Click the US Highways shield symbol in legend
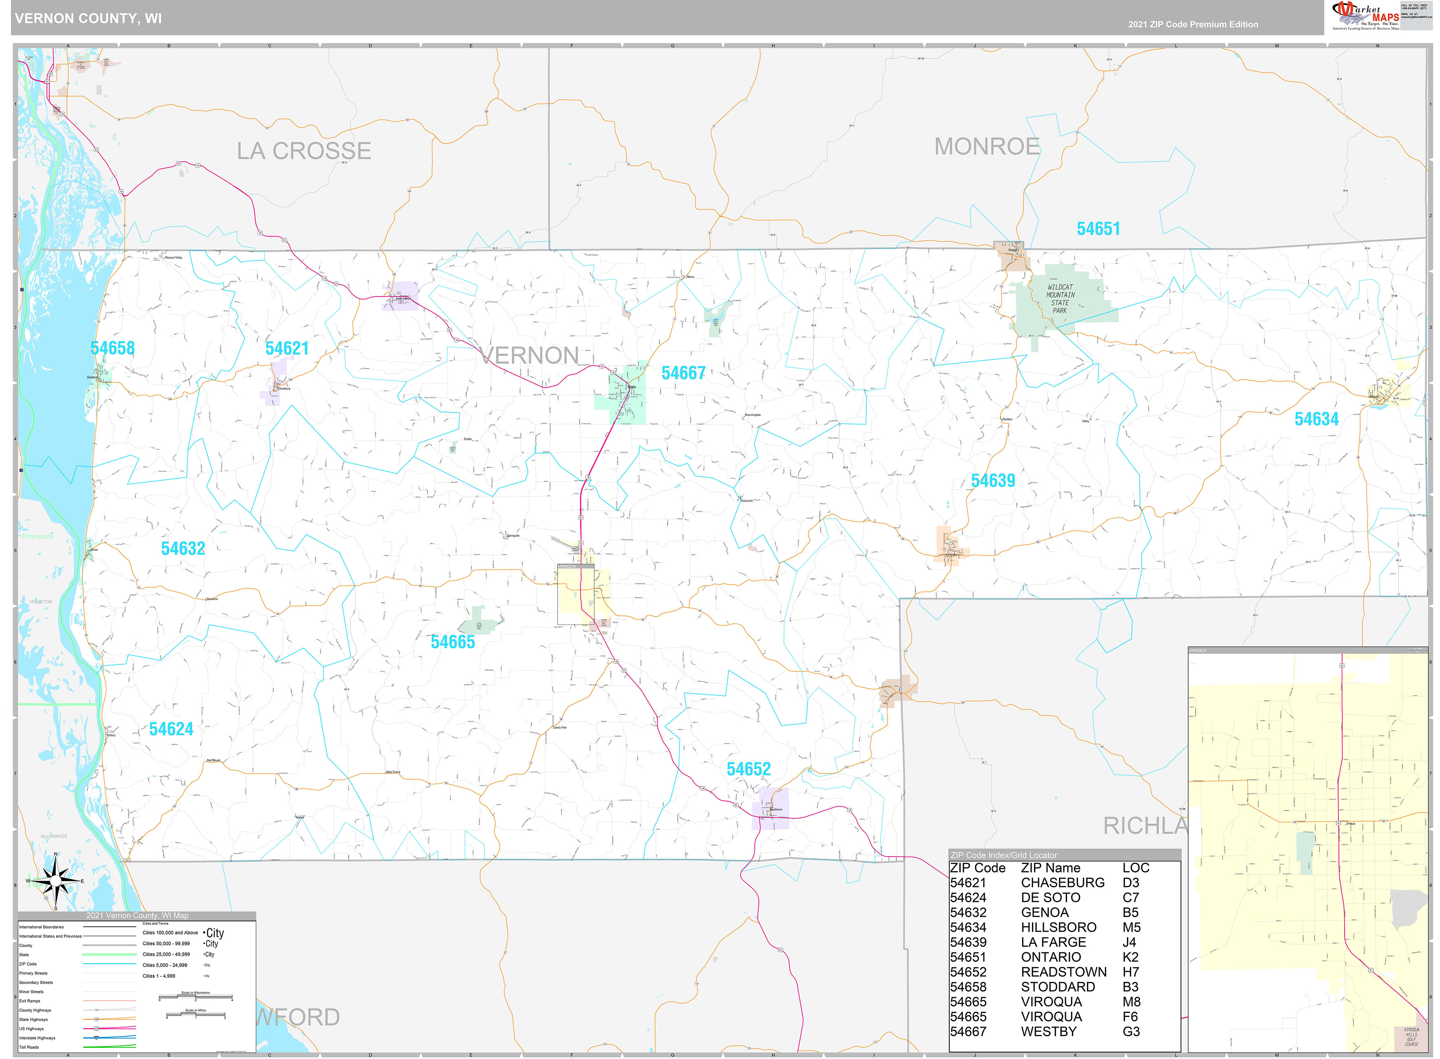Viewport: 1440px width, 1059px height. pos(97,1029)
